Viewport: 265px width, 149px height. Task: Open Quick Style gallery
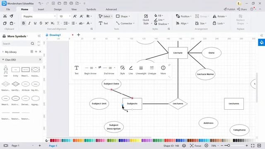[x=146, y=19]
